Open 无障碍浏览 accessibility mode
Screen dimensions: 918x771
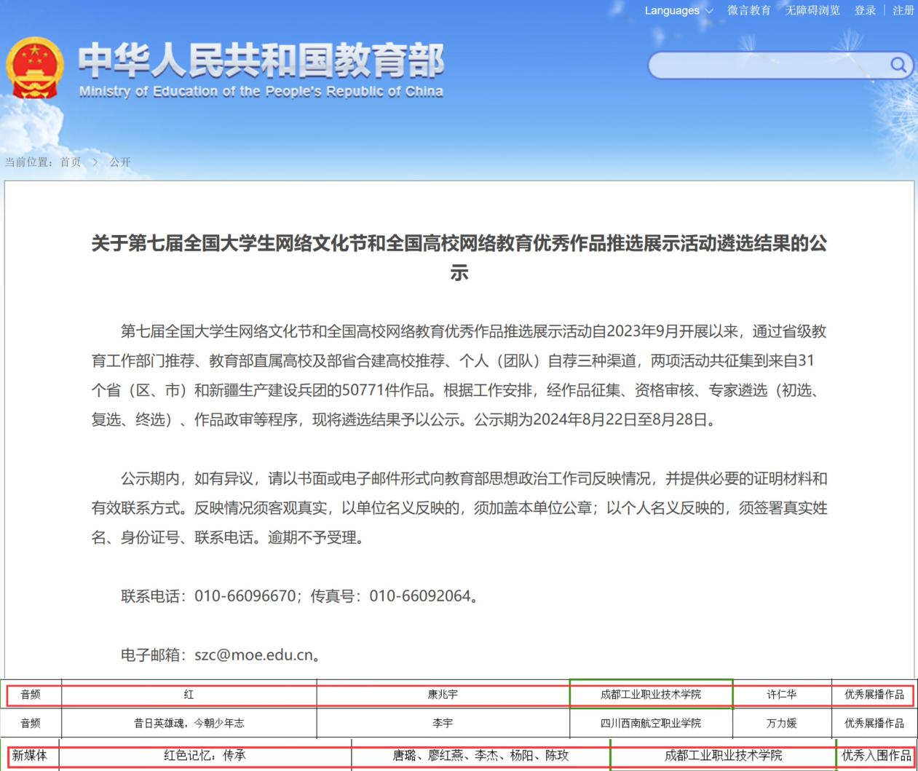point(812,10)
